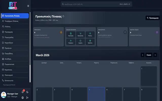
Task: Click the orange bell icon in the first stat card
Action: 61,32
